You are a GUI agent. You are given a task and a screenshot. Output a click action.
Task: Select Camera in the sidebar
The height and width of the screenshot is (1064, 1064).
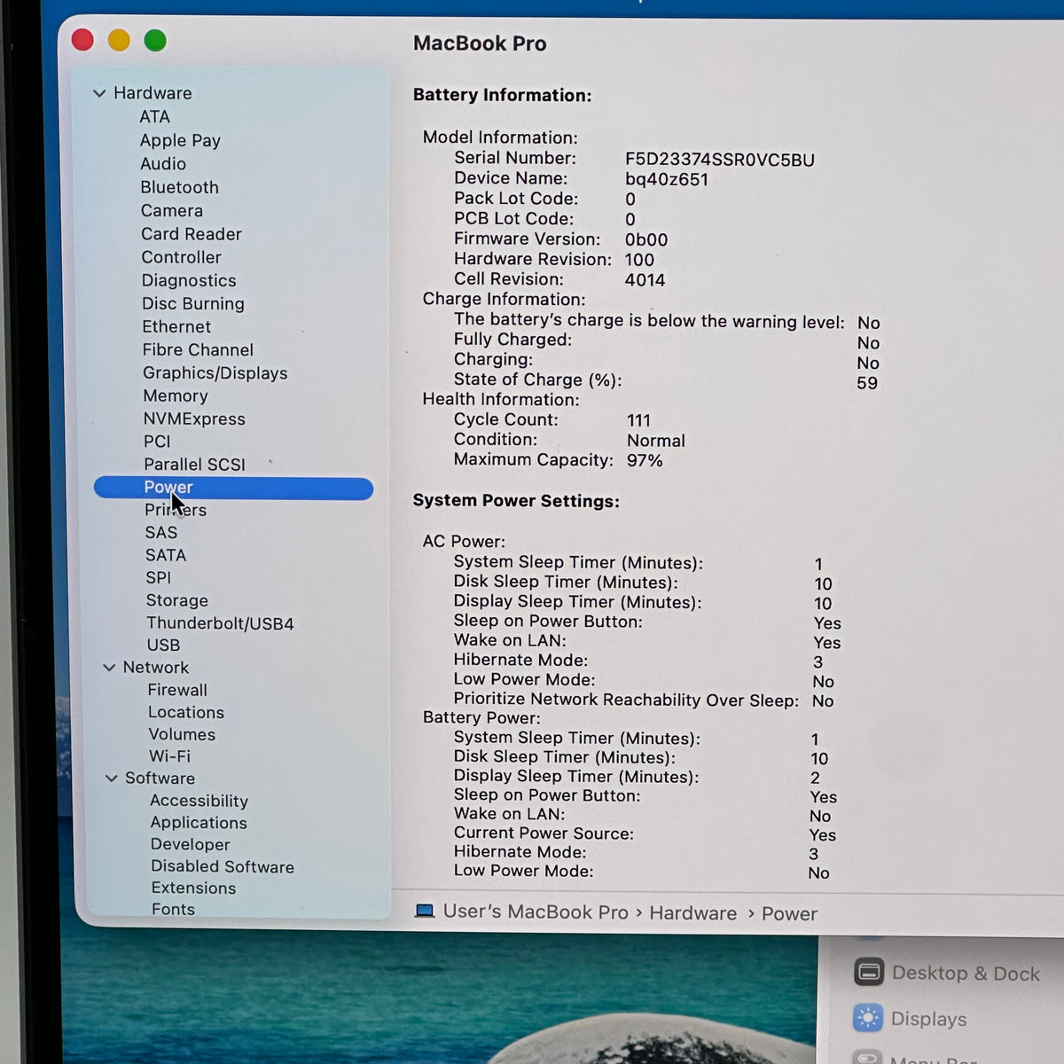pos(172,211)
